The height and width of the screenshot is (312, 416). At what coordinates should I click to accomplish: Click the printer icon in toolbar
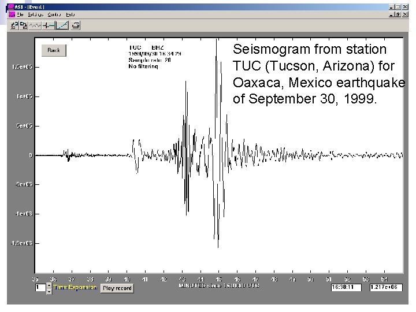tap(76, 26)
